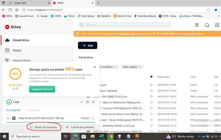The image size is (221, 140).
Task: Click the Add button
Action: coord(87,45)
